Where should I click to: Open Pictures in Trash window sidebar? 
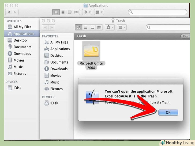54,89
